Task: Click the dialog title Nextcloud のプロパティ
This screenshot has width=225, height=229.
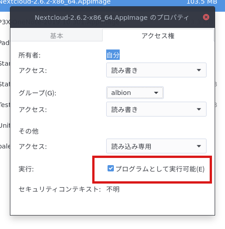Action: (112, 18)
